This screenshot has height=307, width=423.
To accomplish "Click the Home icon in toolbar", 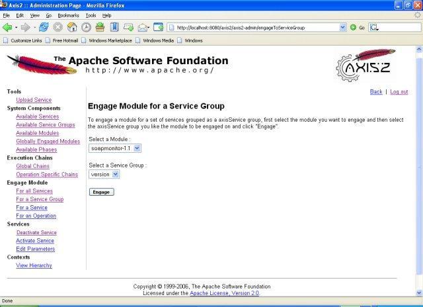I will (72, 27).
